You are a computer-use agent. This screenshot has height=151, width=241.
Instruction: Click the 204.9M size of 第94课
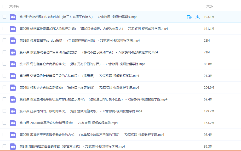[209, 88]
